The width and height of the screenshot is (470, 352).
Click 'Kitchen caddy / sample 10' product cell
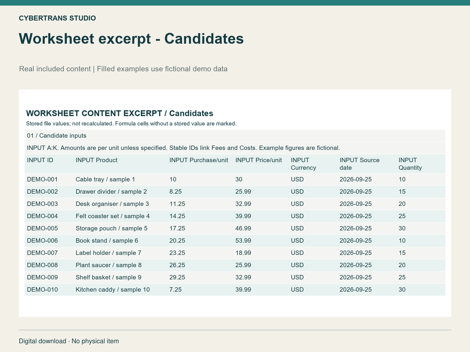(x=113, y=290)
